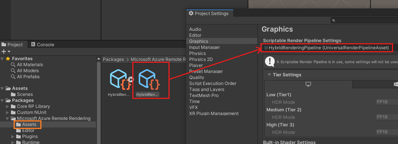
Task: Collapse the Assets root folder
Action: click(x=2, y=88)
